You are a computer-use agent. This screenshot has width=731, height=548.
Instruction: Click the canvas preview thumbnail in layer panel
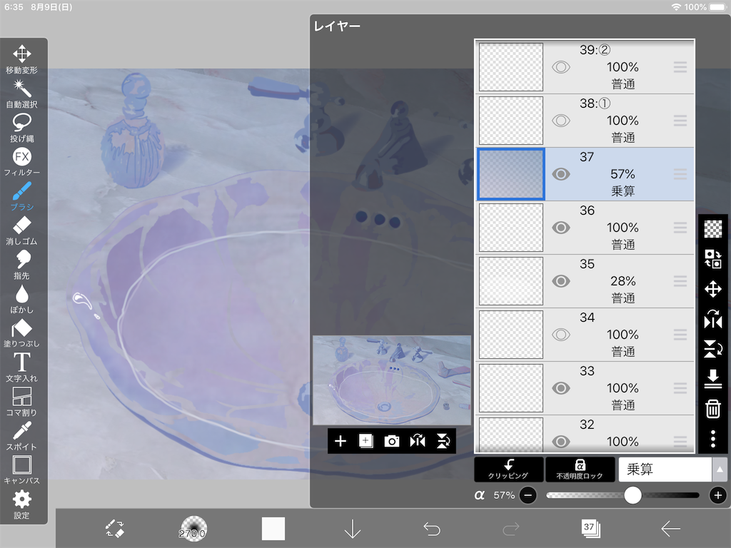[392, 380]
